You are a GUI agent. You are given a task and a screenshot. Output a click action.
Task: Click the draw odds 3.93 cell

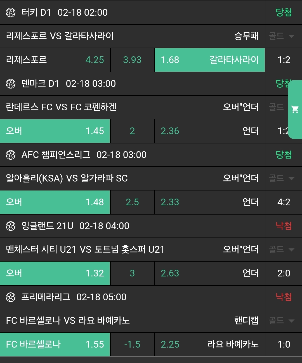click(132, 60)
